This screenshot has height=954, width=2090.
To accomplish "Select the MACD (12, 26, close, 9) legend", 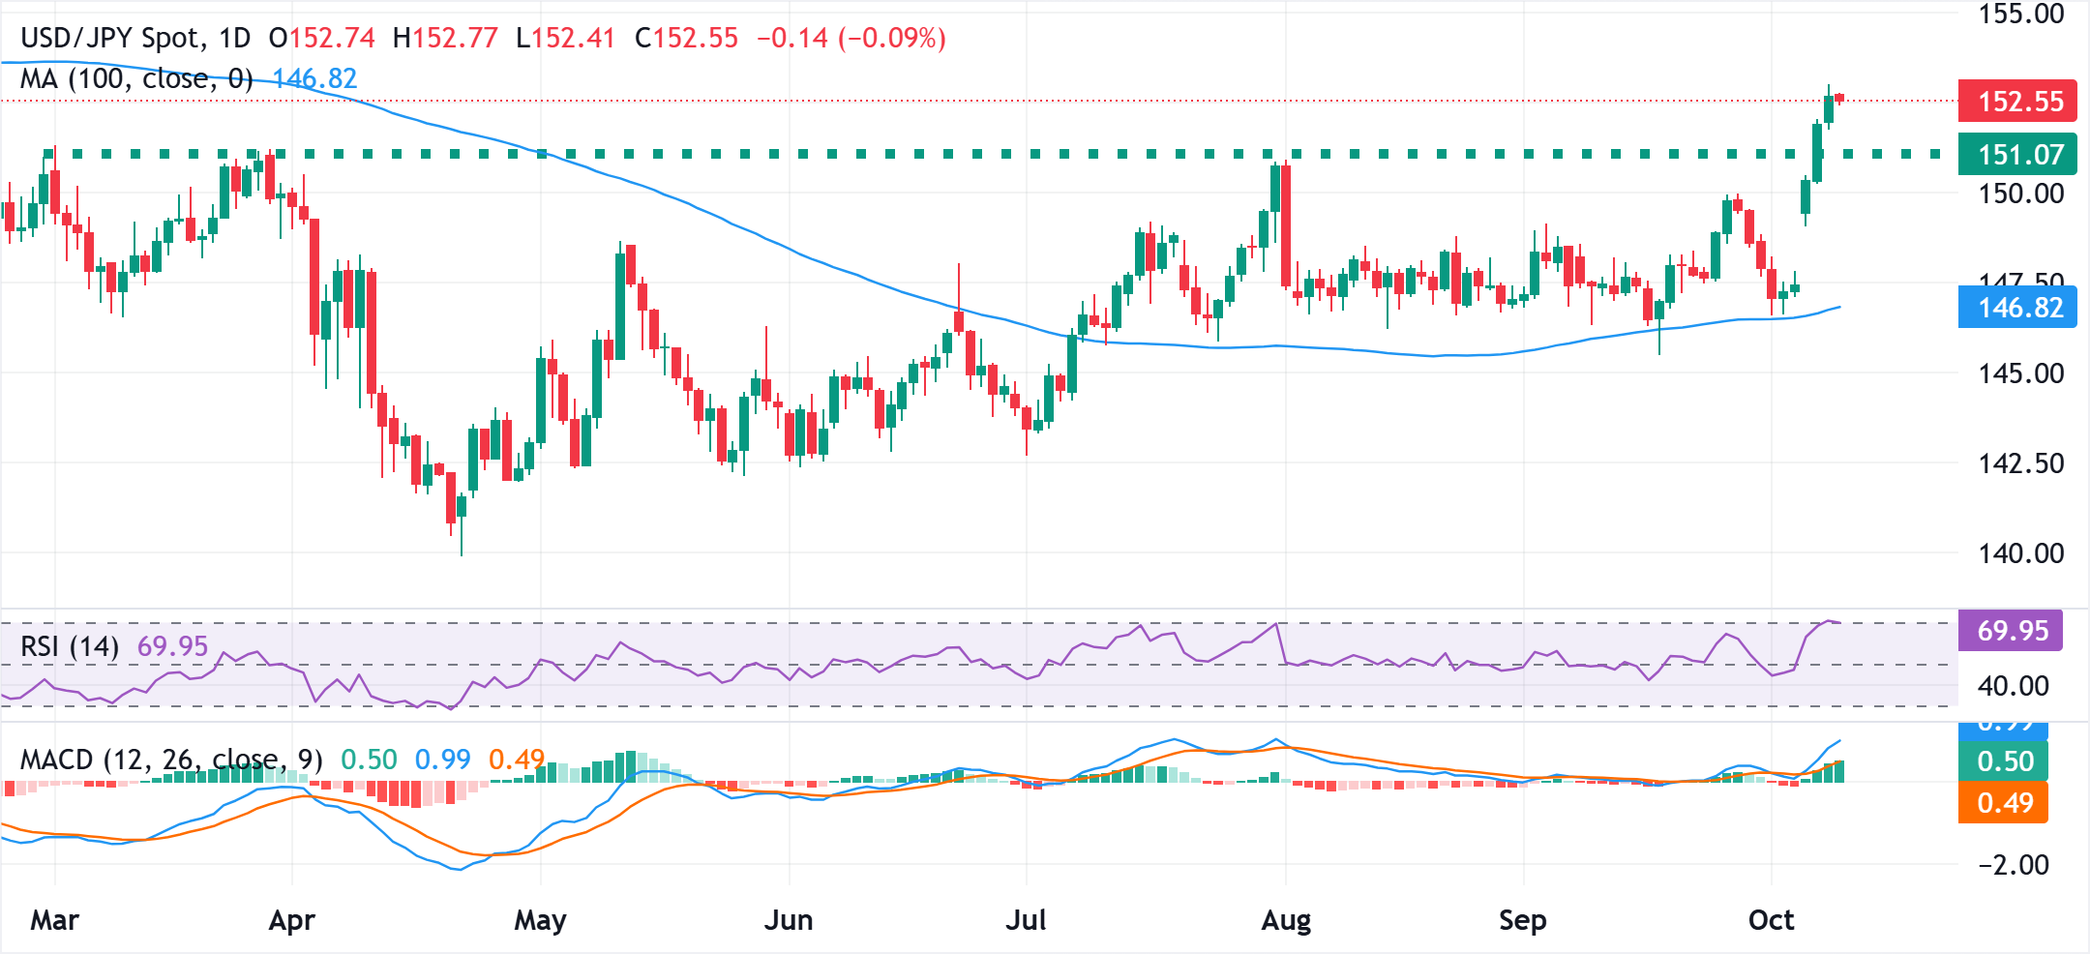I will click(171, 760).
